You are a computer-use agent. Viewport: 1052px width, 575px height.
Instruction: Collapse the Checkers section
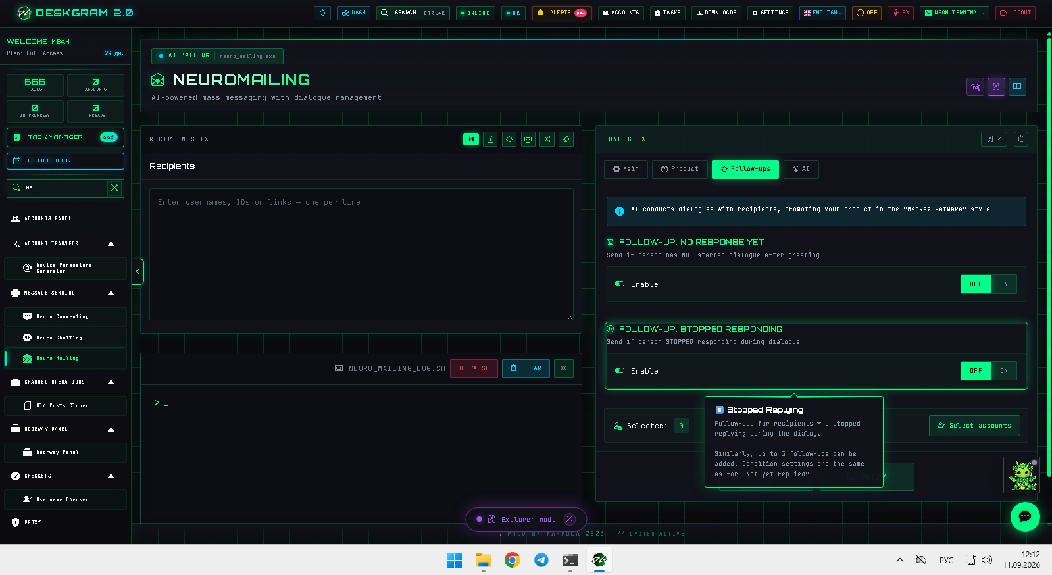[x=111, y=476]
